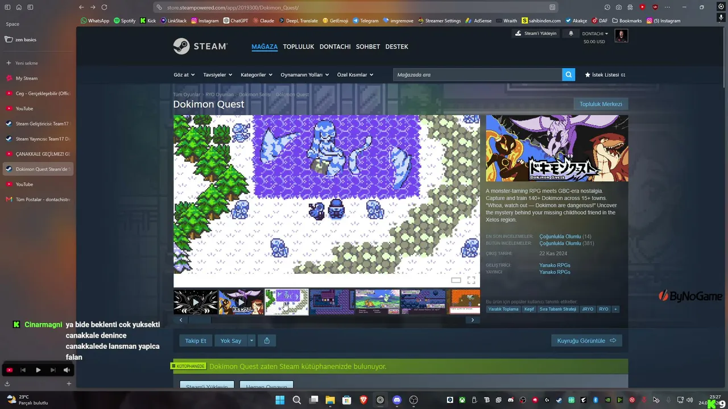The width and height of the screenshot is (728, 409).
Task: Play the sidebar media player track
Action: [38, 370]
